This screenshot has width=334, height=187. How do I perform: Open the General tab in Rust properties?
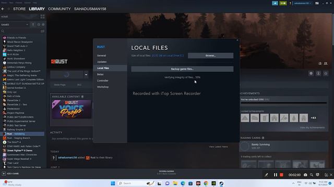click(101, 56)
